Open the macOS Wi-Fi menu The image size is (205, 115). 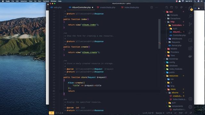(x=183, y=1)
